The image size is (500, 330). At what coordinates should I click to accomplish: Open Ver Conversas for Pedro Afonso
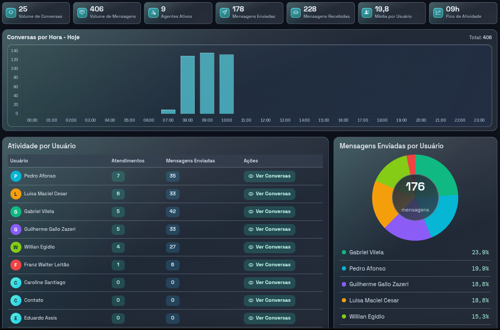tap(269, 176)
